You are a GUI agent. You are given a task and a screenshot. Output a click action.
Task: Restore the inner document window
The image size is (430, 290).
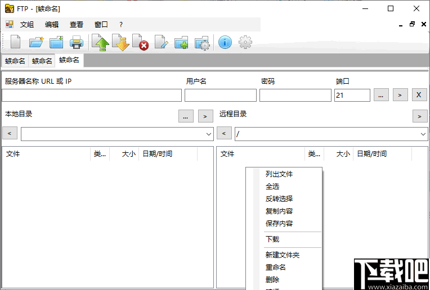[412, 24]
